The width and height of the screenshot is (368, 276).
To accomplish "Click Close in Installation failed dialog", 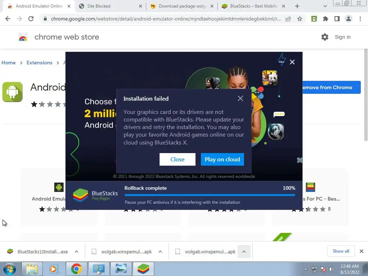I will click(x=177, y=159).
